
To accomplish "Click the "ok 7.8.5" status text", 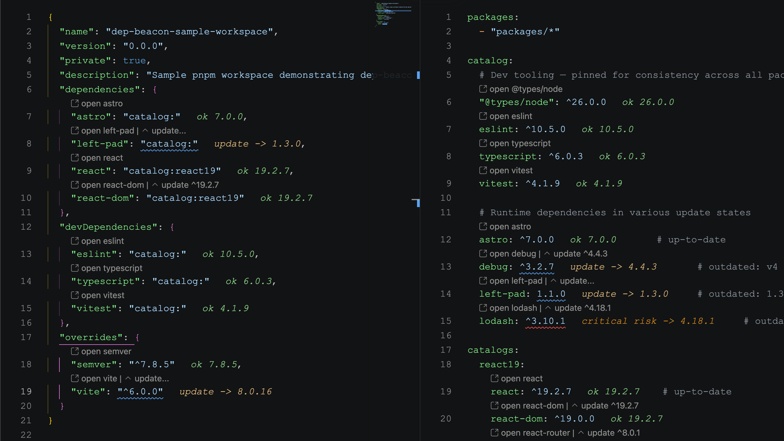I will pyautogui.click(x=214, y=365).
